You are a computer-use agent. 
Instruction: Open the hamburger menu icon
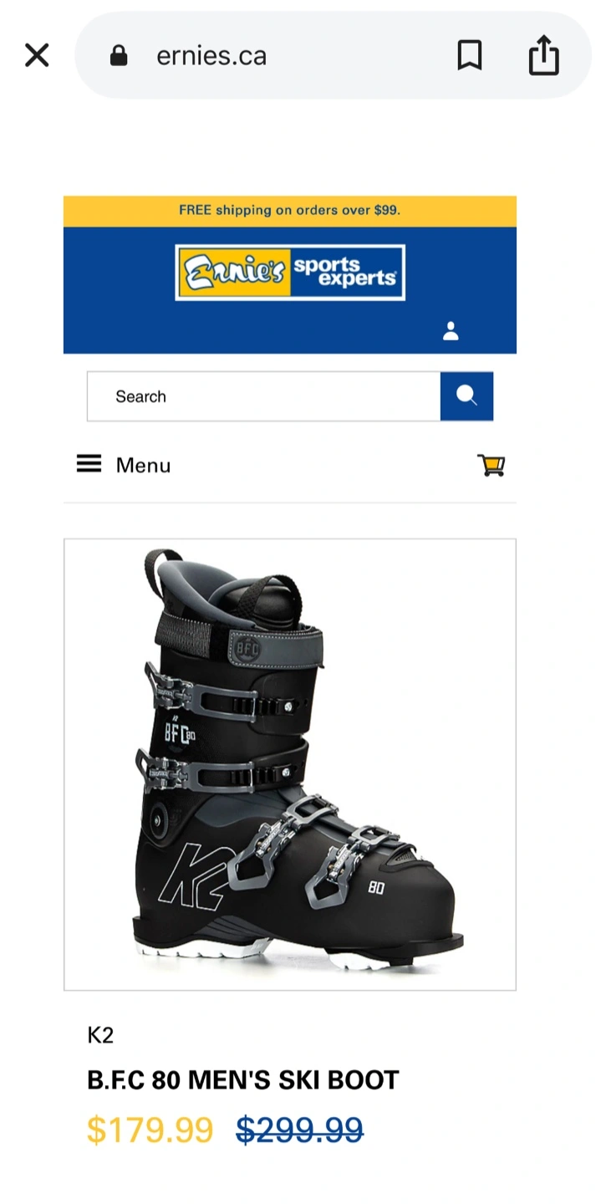(x=89, y=464)
